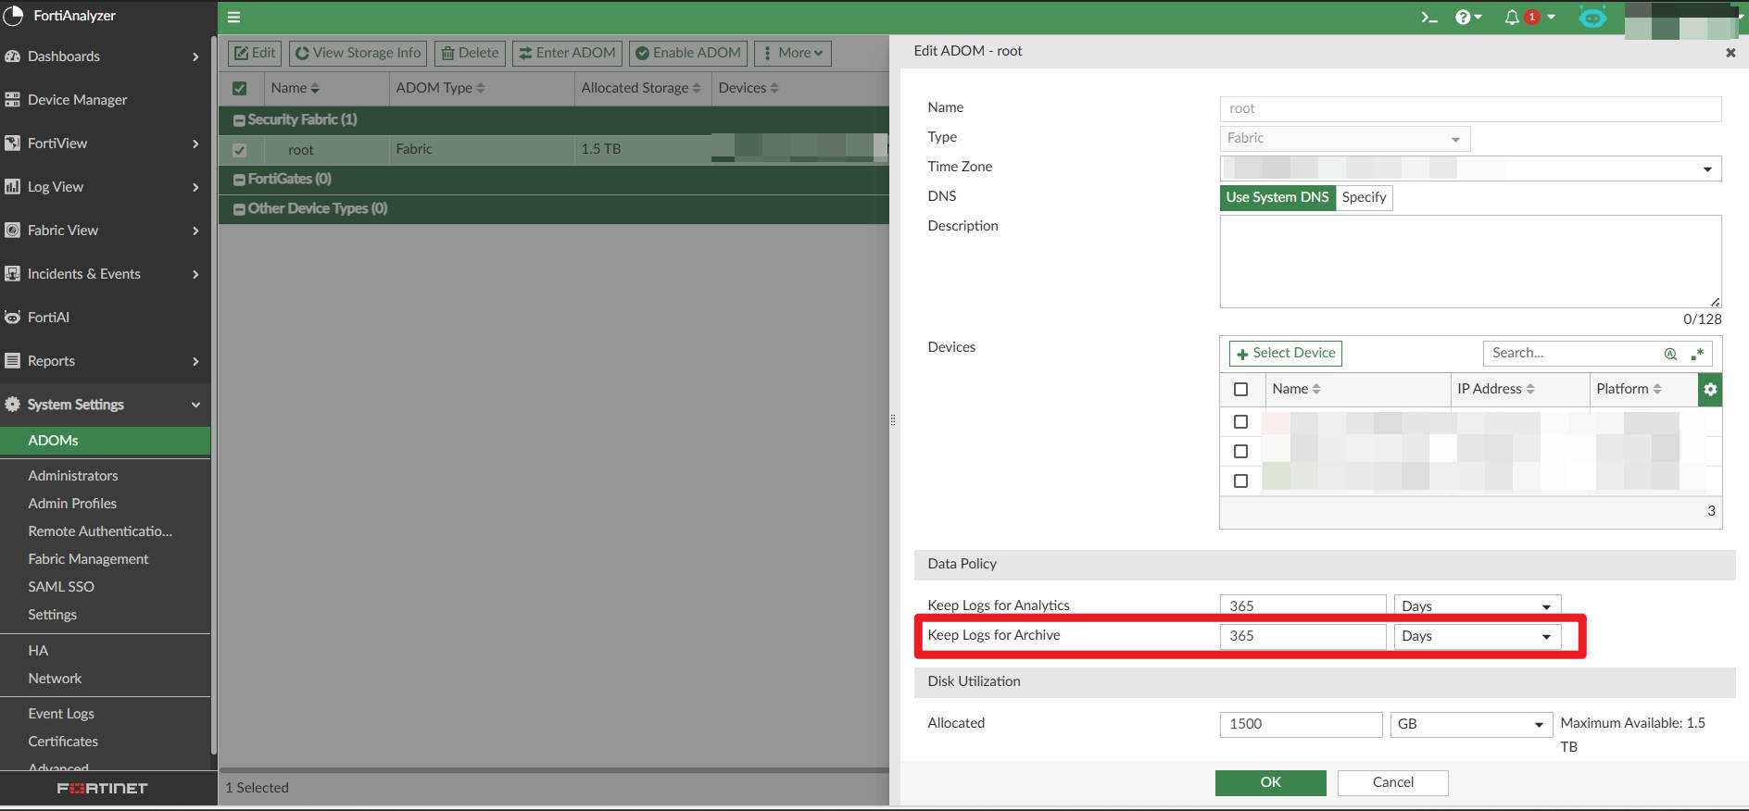Sort ADOM list by Devices column
Image resolution: width=1749 pixels, height=811 pixels.
(x=749, y=88)
